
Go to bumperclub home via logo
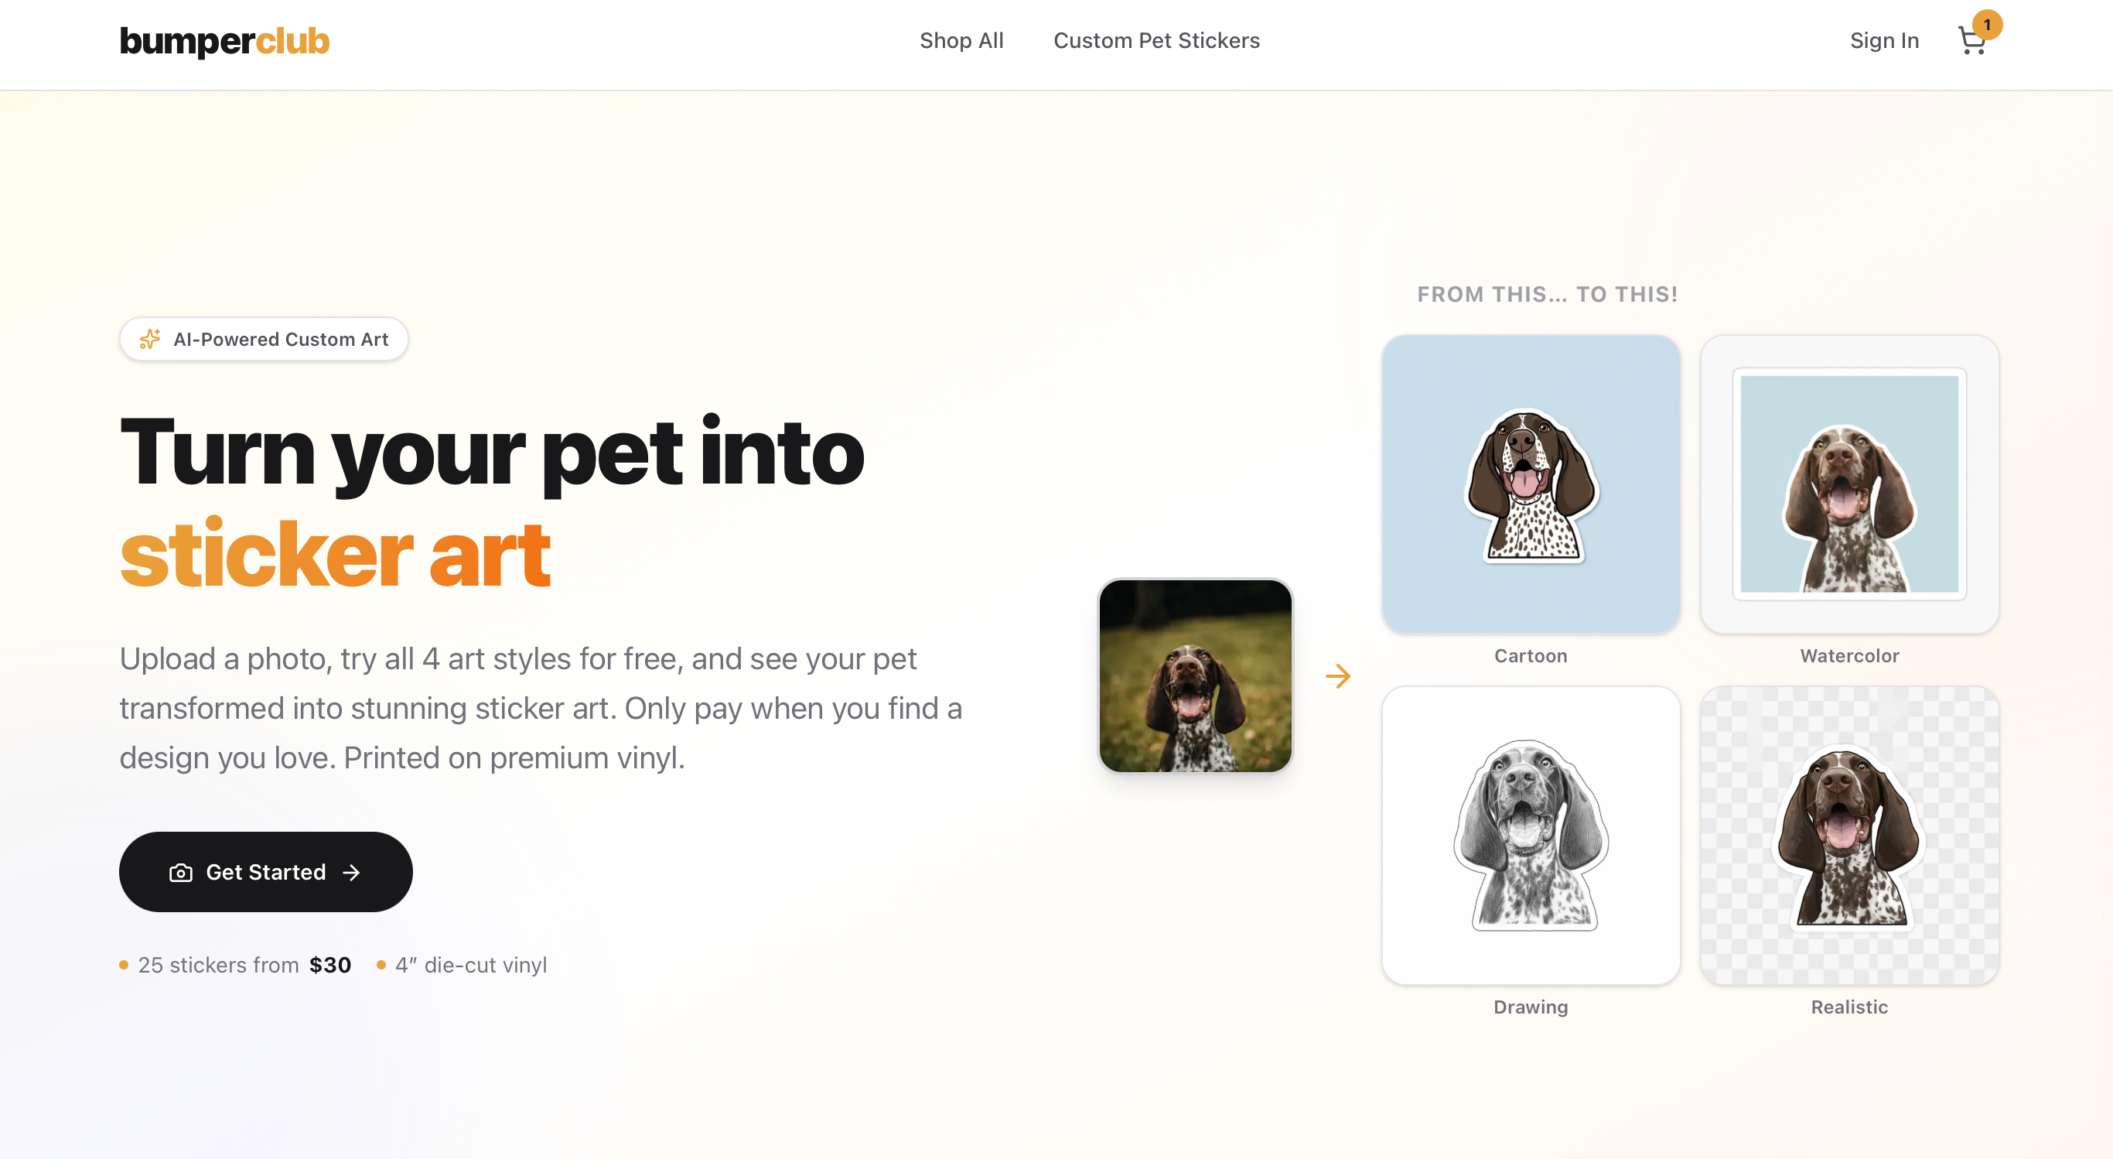[225, 41]
